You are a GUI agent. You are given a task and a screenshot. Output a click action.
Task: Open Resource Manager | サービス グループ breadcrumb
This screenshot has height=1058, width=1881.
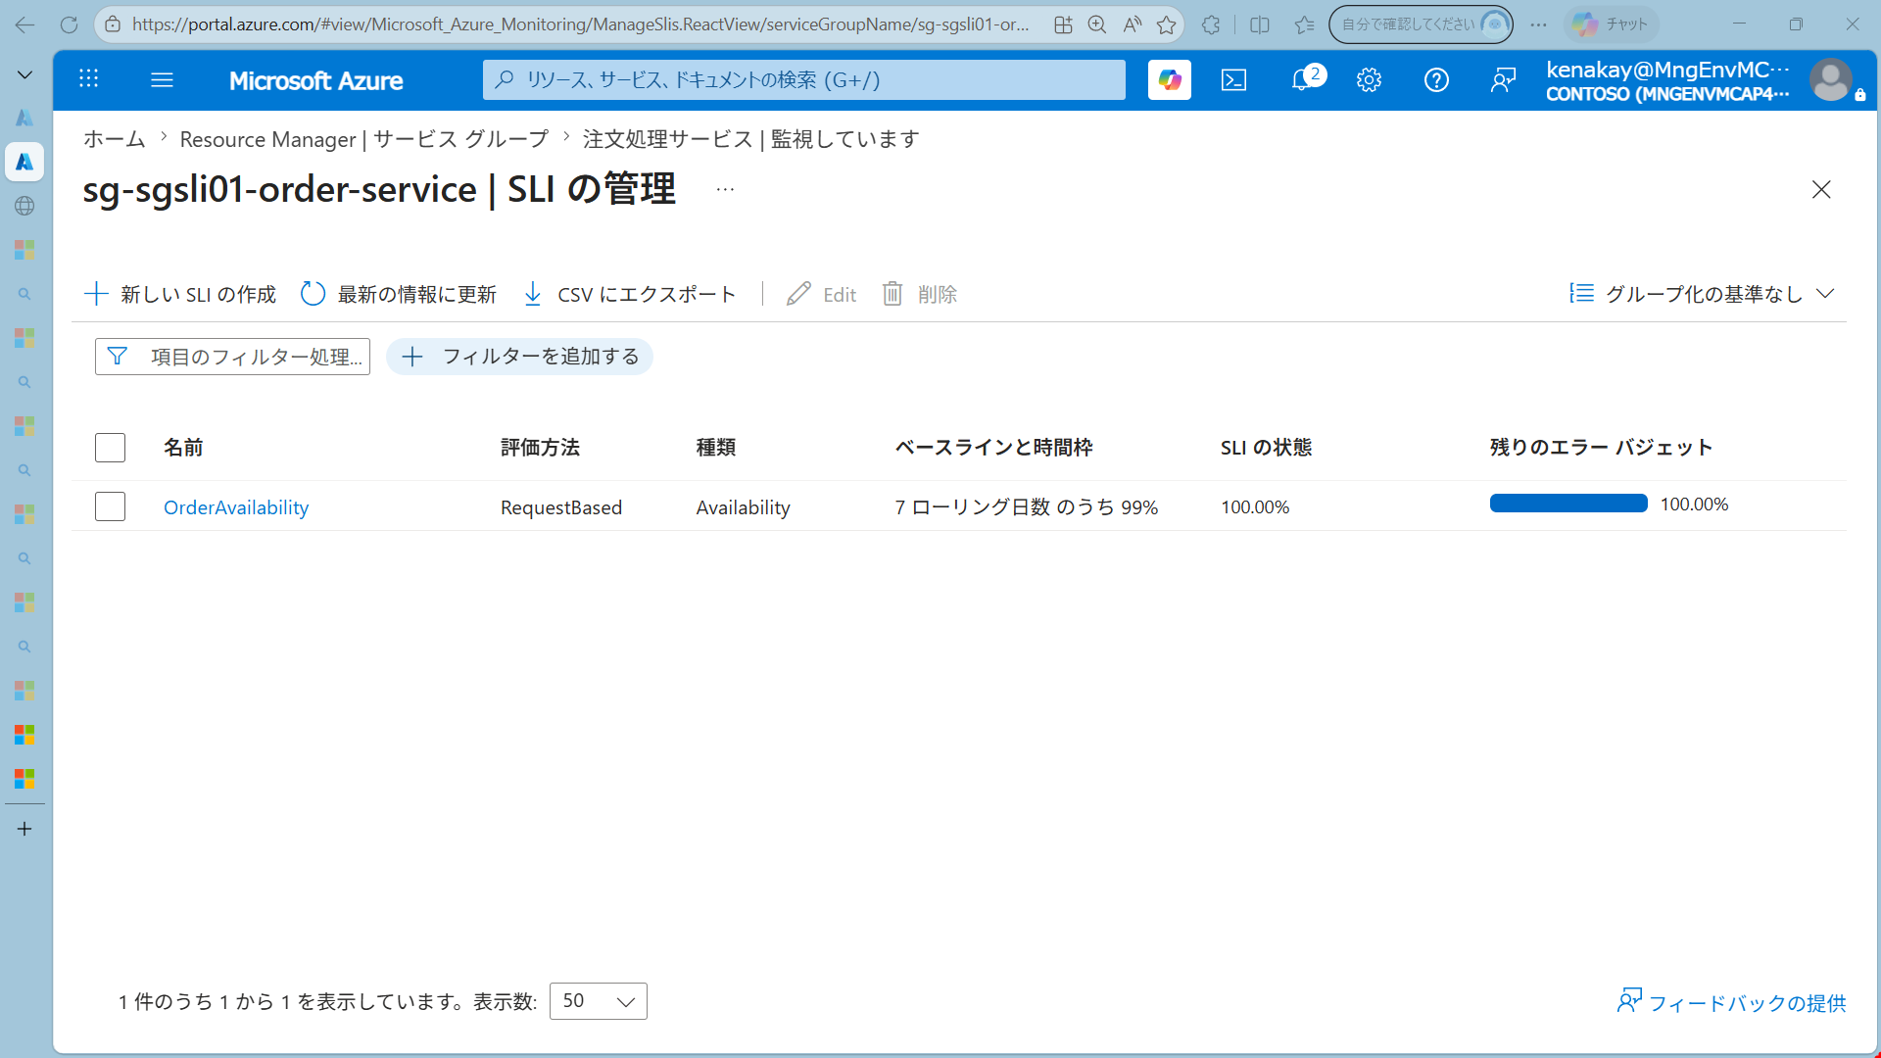363,139
